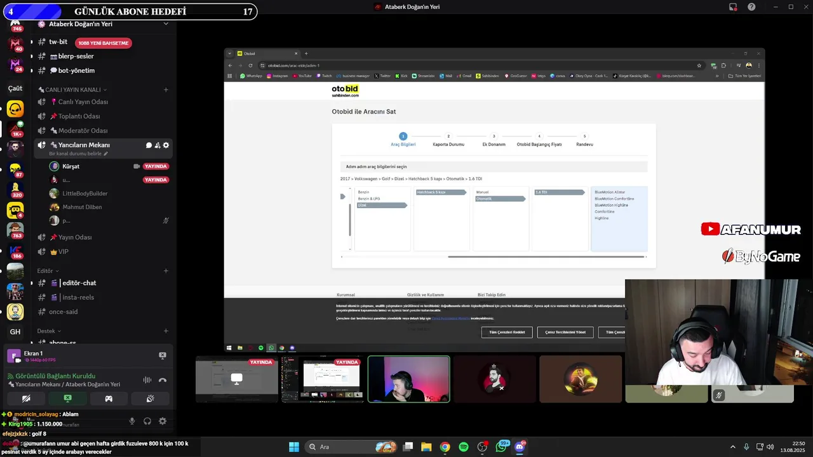
Task: Open the soundboard button
Action: tap(150, 399)
